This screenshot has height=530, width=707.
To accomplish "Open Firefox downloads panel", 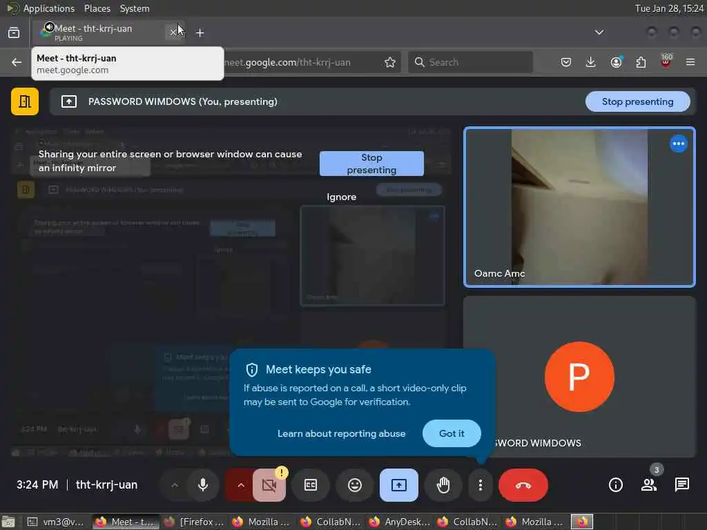I will [x=591, y=62].
